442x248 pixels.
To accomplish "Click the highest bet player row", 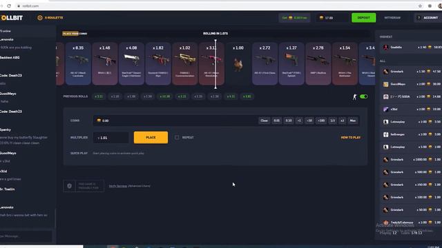I will [x=412, y=48].
